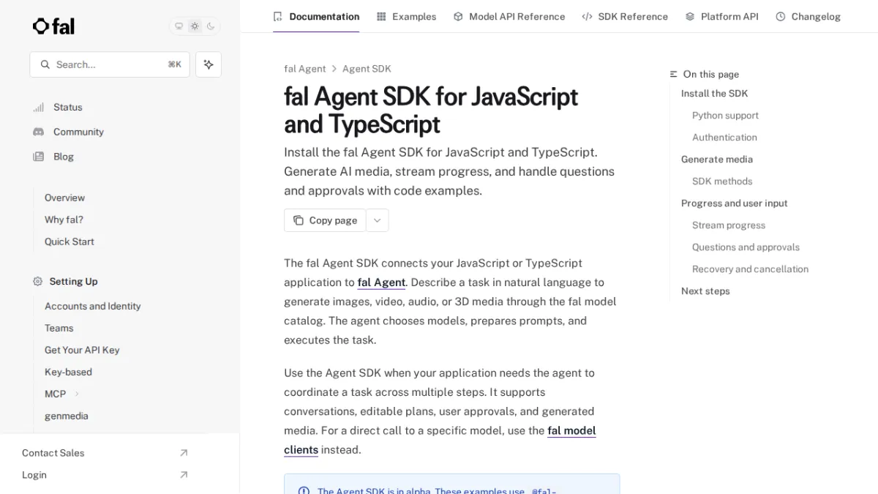Image resolution: width=878 pixels, height=494 pixels.
Task: Switch to the SDK Reference tab
Action: click(625, 16)
